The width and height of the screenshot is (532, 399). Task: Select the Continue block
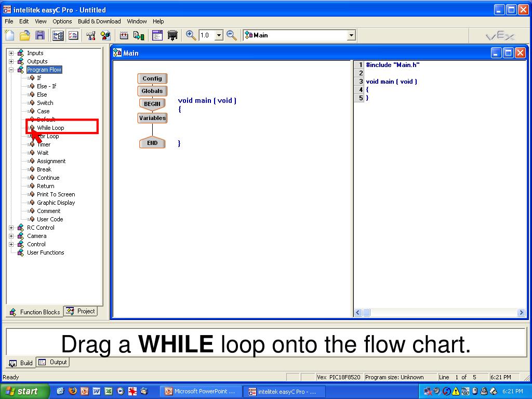coord(48,178)
